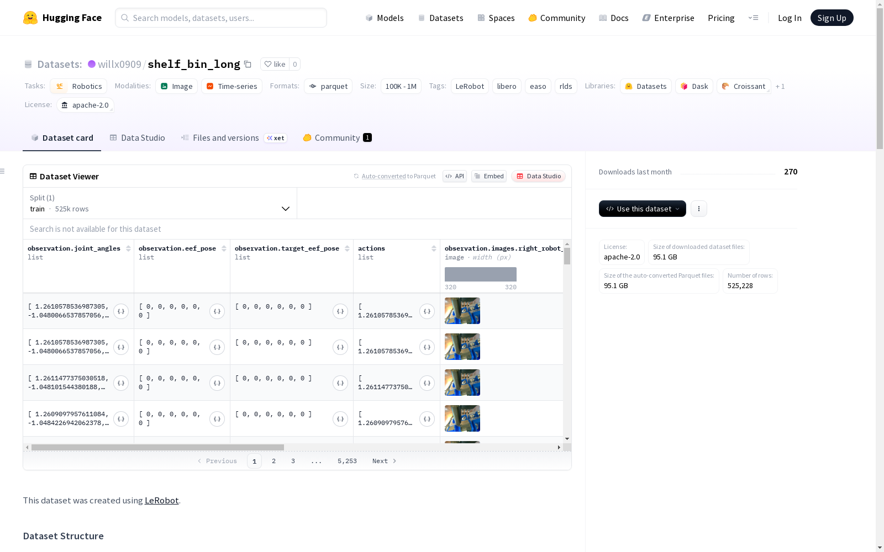884x552 pixels.
Task: Expand second row joint_angles braces icon
Action: [121, 347]
